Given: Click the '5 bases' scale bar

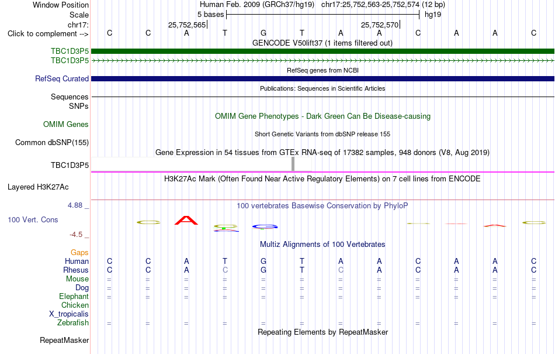Looking at the screenshot, I should 322,15.
